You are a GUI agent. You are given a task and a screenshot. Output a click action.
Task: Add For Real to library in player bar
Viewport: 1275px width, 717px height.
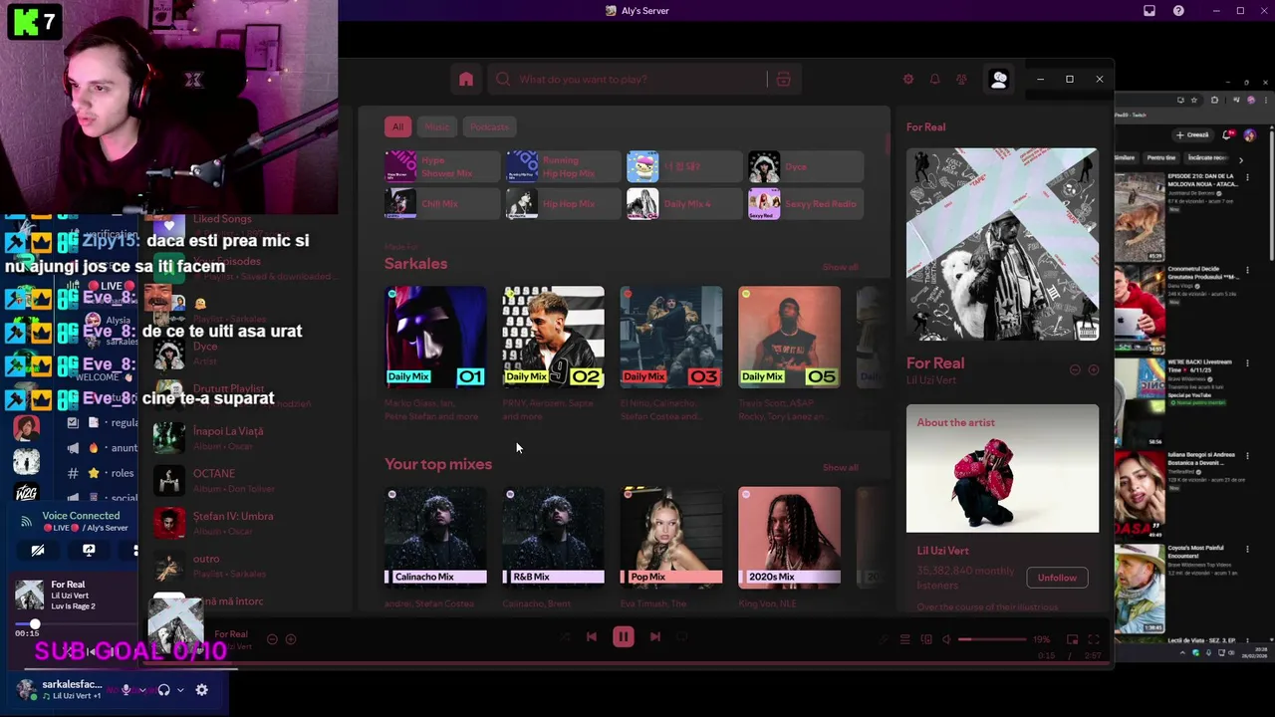click(291, 639)
